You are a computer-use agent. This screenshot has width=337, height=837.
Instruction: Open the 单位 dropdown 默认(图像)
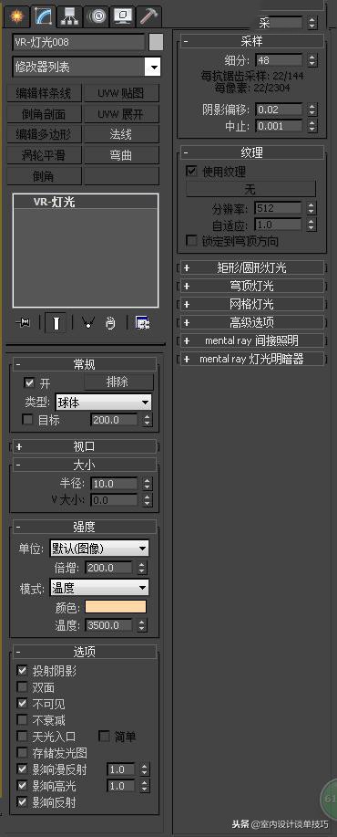[99, 549]
